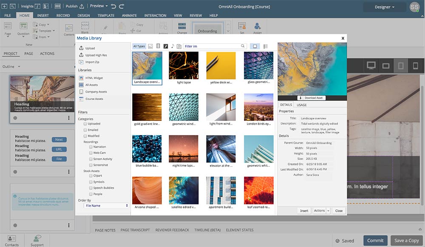Switch to the INTERACTION ribbon tab
The image size is (425, 247).
pos(155,15)
